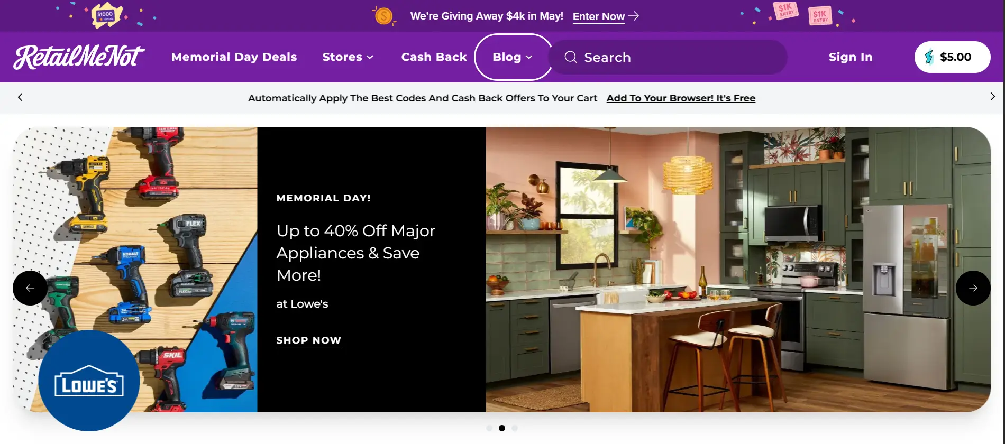Select the second carousel dot indicator

pos(502,428)
